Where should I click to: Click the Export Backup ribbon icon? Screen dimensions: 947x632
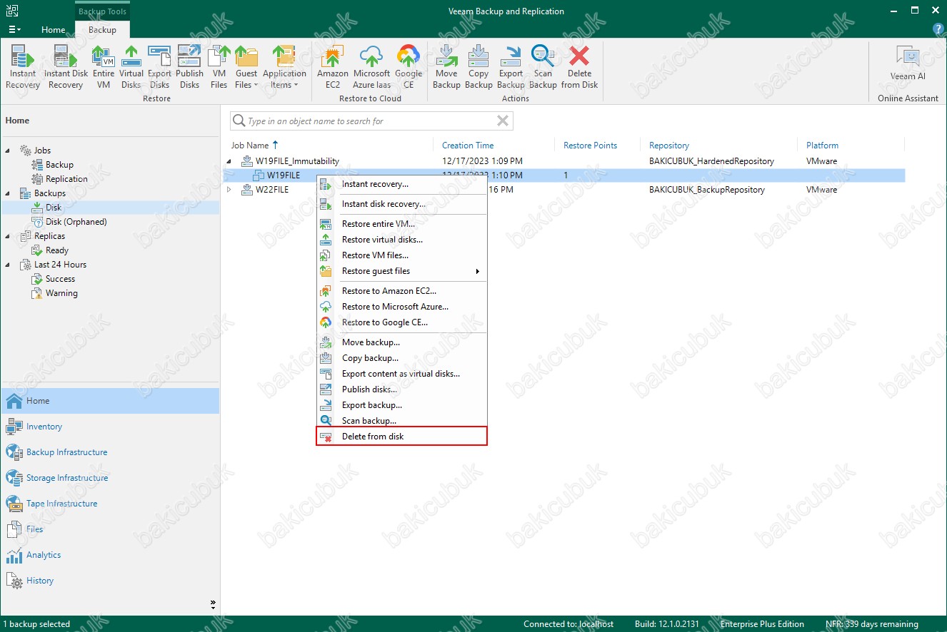(511, 67)
